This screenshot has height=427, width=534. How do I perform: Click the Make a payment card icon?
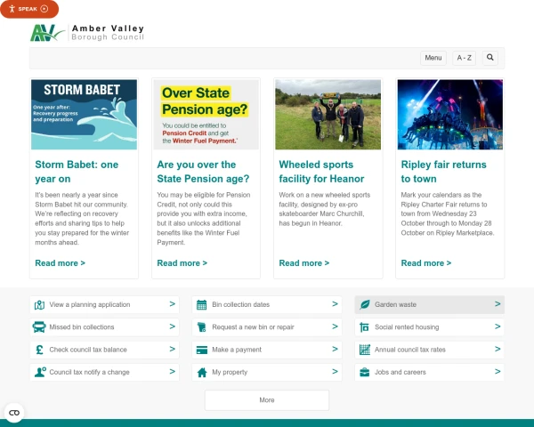[202, 350]
